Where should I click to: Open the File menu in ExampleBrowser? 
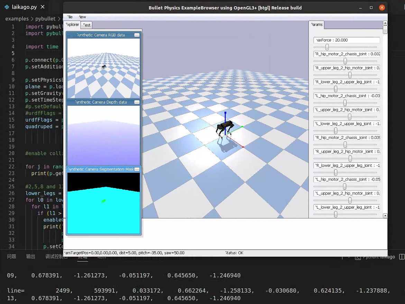pos(70,17)
